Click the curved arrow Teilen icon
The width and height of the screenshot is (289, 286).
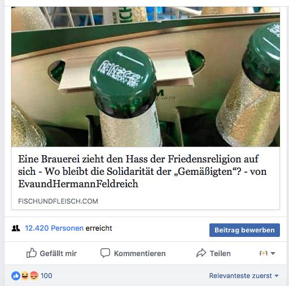click(x=202, y=253)
